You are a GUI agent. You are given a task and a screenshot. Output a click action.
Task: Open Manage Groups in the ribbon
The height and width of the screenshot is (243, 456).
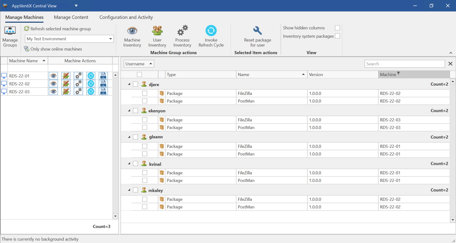(10, 36)
